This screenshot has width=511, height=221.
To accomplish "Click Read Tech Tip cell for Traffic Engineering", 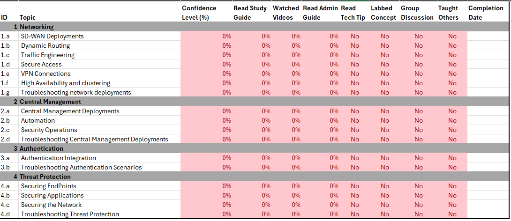I will pos(354,55).
